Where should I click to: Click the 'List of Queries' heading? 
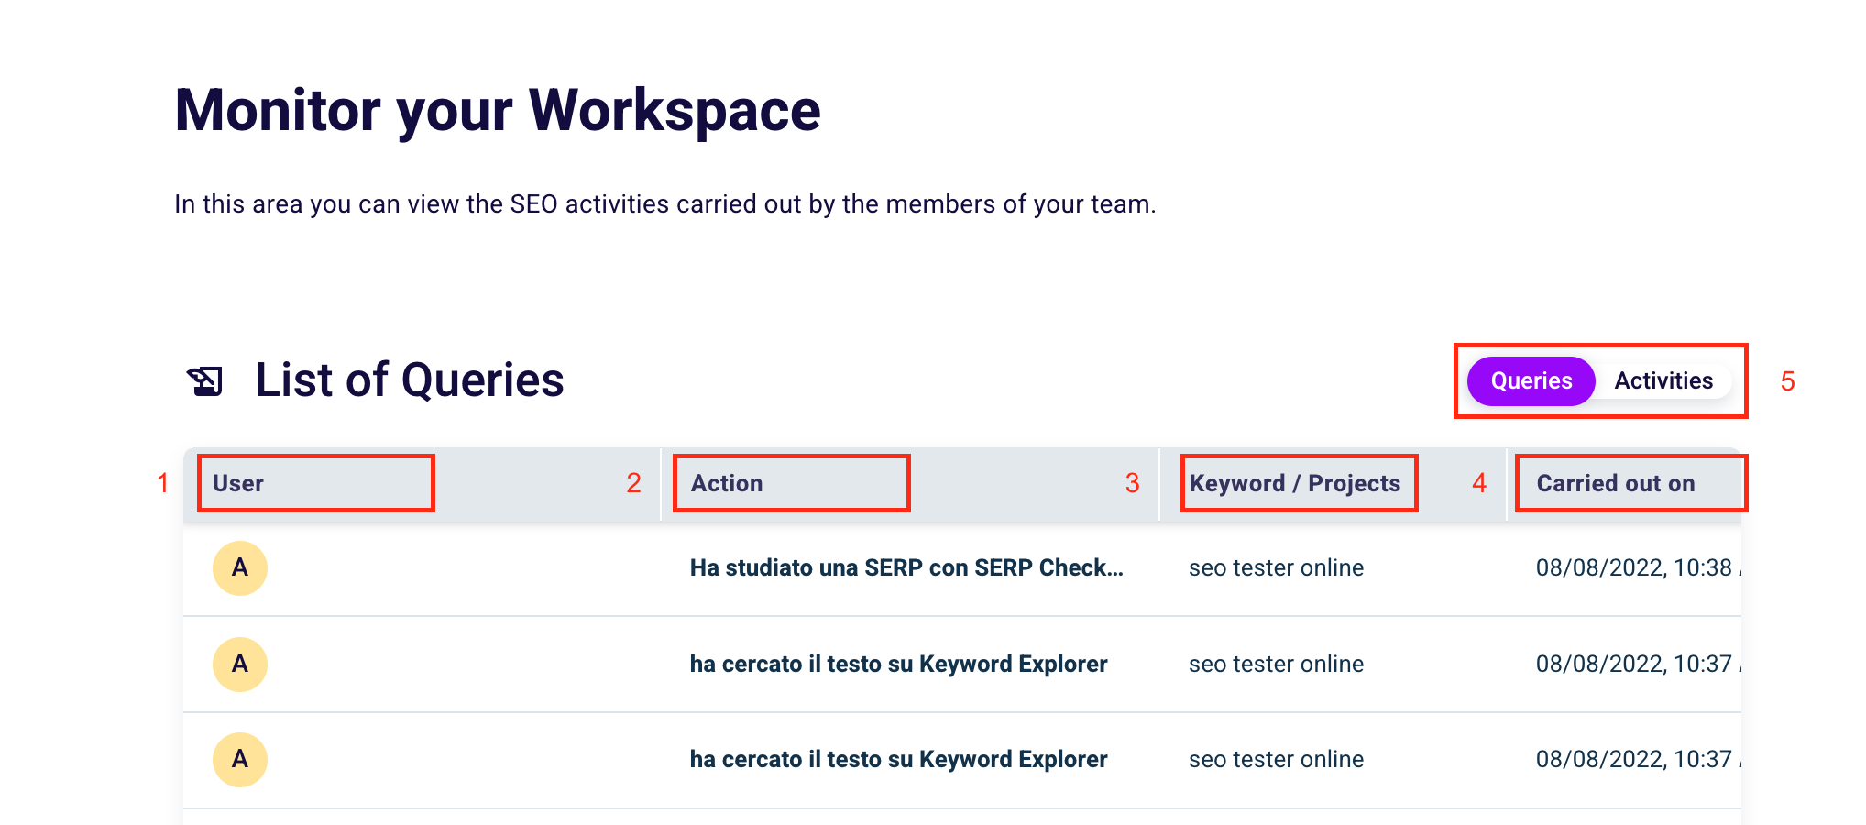(409, 380)
